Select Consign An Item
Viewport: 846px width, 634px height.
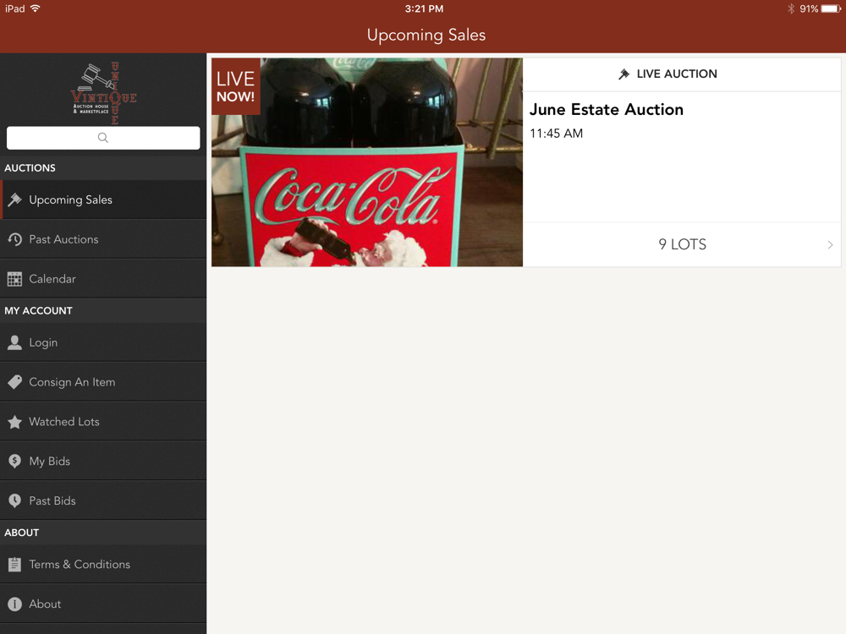[x=103, y=382]
